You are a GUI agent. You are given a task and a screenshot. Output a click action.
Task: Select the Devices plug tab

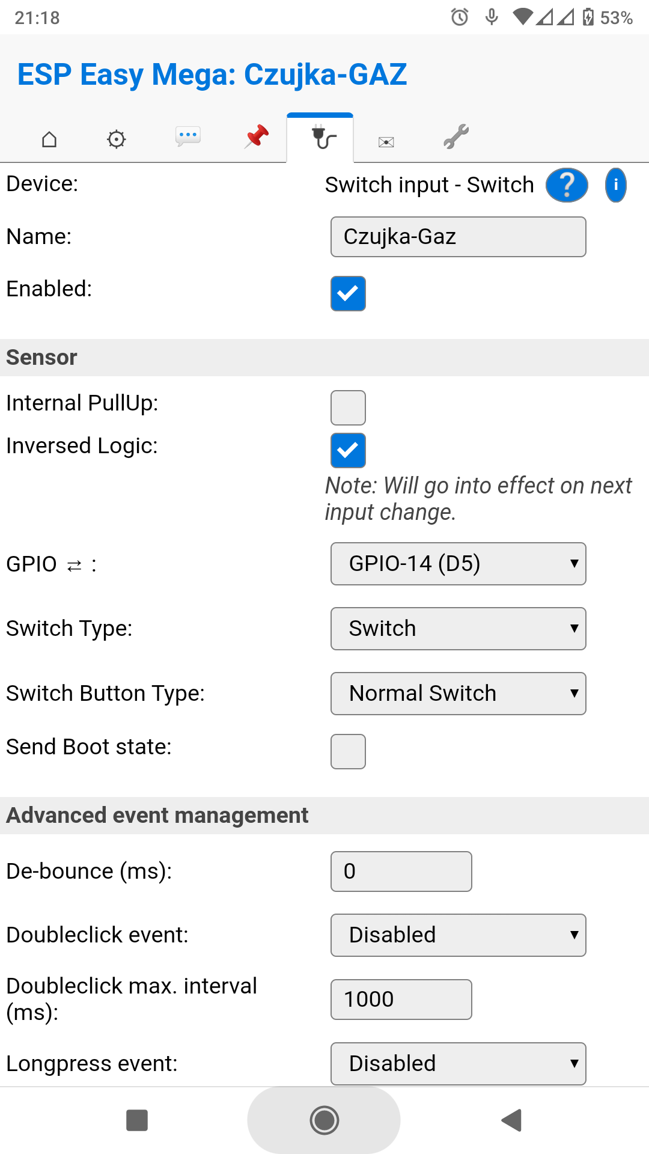323,137
